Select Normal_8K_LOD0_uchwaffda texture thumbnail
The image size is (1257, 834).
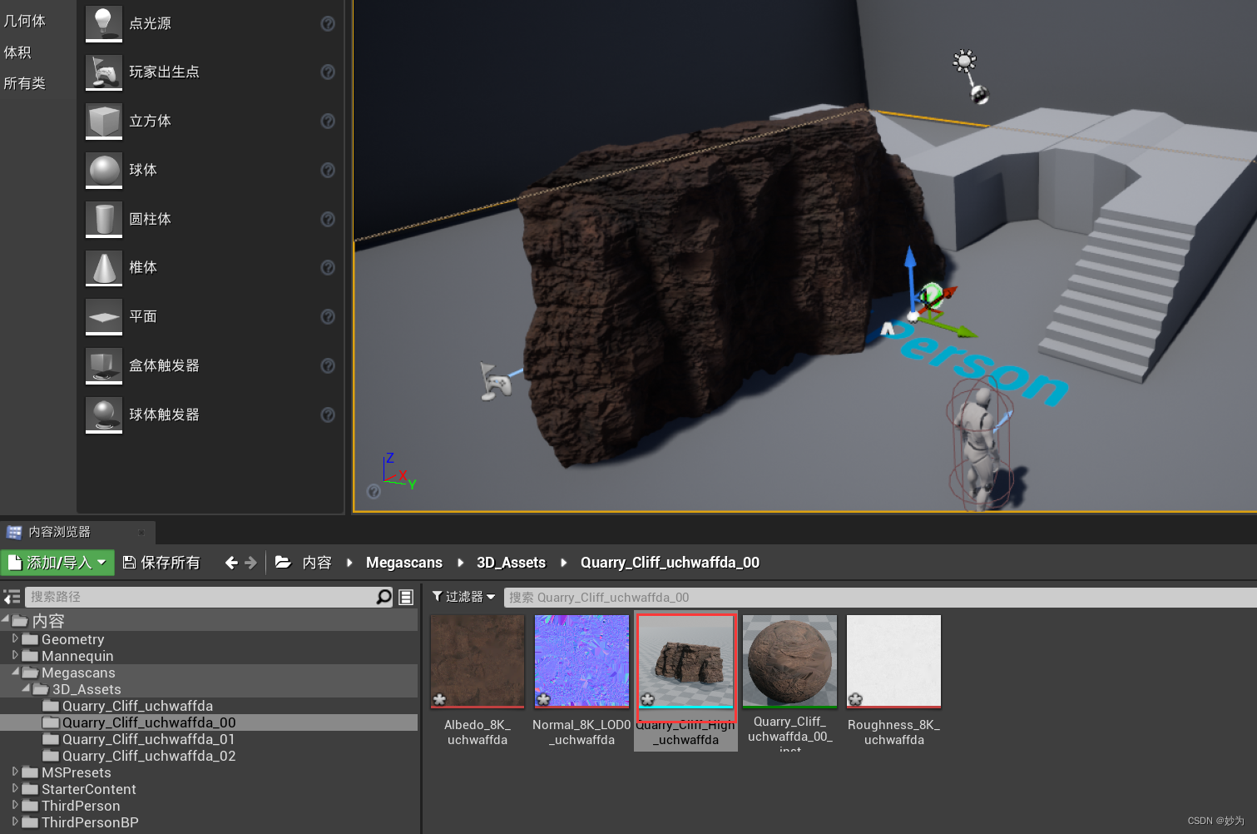(581, 662)
